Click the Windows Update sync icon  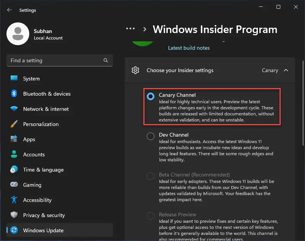pyautogui.click(x=14, y=230)
